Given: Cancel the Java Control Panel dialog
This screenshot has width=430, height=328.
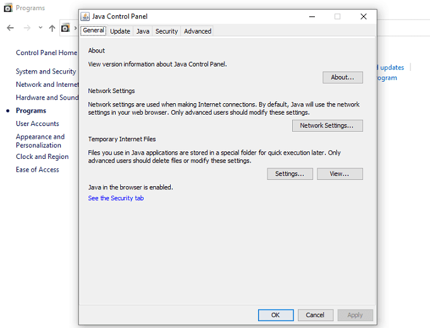Looking at the screenshot, I should (x=315, y=315).
